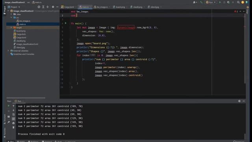The height and width of the screenshot is (142, 252).
Task: Select the Run tab in Run panel
Action: [19, 101]
